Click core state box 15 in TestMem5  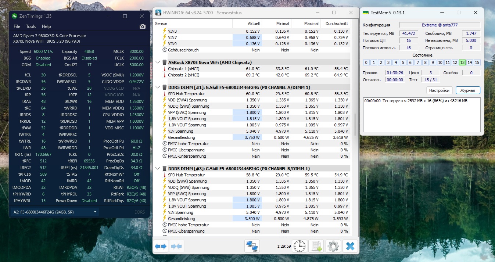(x=477, y=62)
